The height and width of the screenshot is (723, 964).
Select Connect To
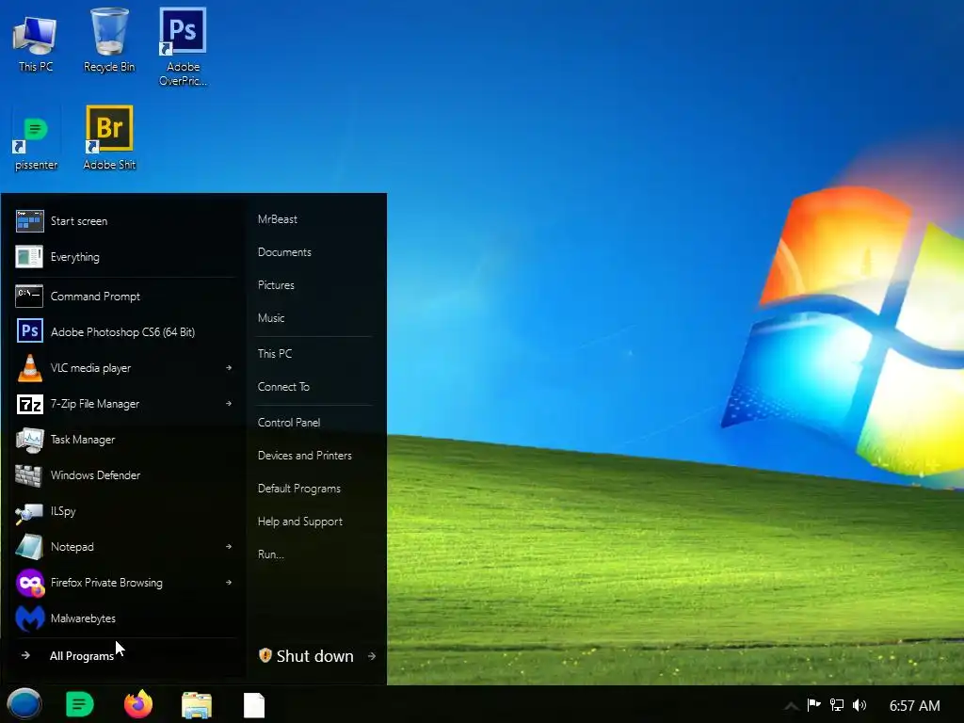[x=283, y=387]
